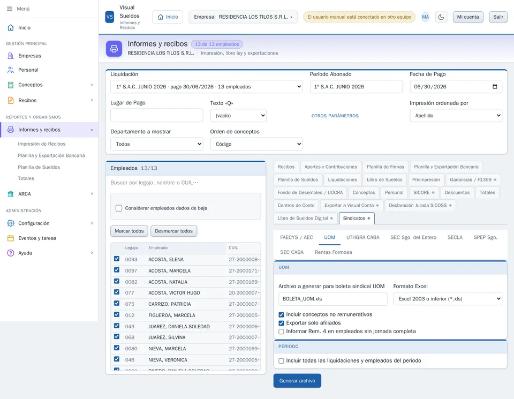Screen dimensions: 514x399
Task: Uncheck employee CARRIZO, PATRICIA
Action: [117, 303]
